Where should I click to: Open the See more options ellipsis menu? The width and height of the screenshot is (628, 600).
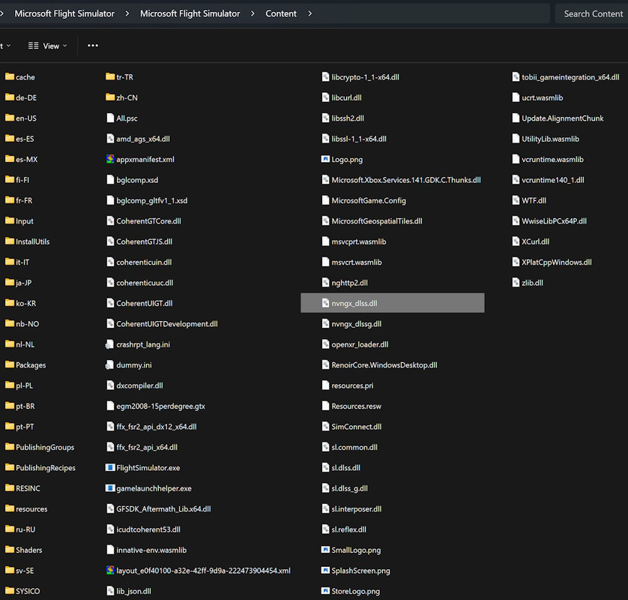(x=93, y=46)
